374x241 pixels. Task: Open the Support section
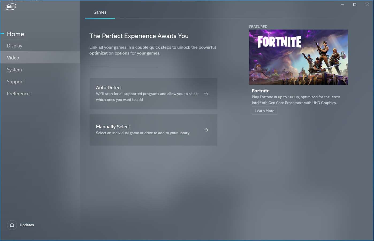tap(15, 81)
